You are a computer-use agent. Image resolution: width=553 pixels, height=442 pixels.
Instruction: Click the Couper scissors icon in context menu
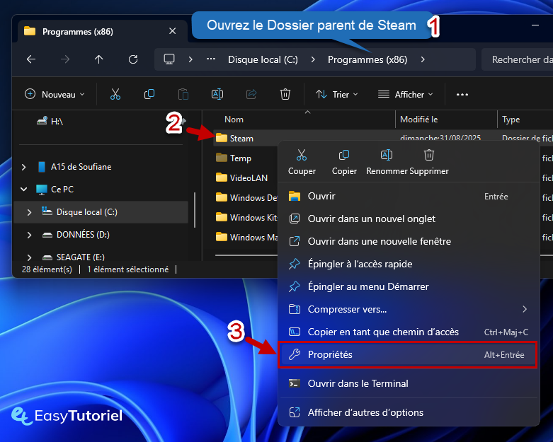[x=302, y=156]
